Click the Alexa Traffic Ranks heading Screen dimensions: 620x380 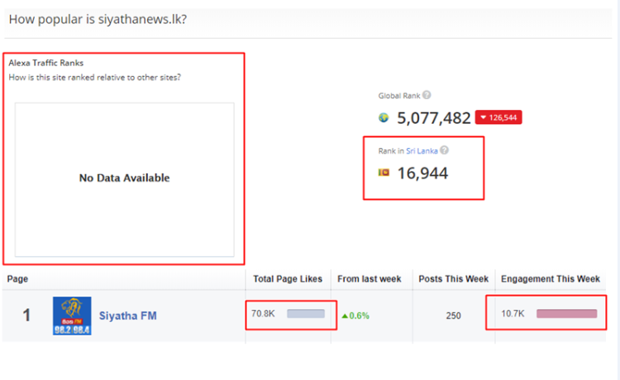click(45, 63)
